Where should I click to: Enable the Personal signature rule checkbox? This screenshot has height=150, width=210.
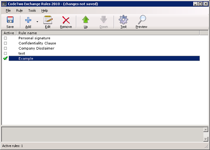point(5,38)
